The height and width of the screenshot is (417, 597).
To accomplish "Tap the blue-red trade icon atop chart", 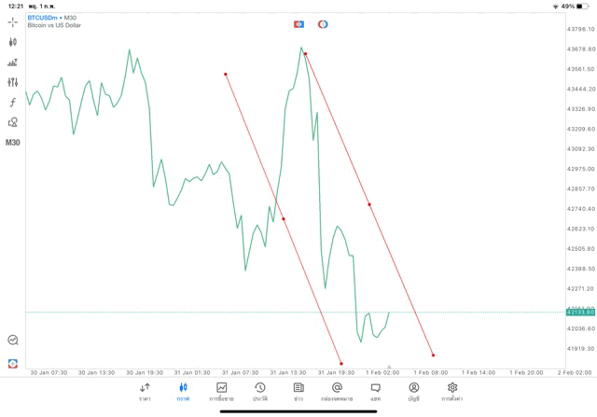I will coord(298,24).
